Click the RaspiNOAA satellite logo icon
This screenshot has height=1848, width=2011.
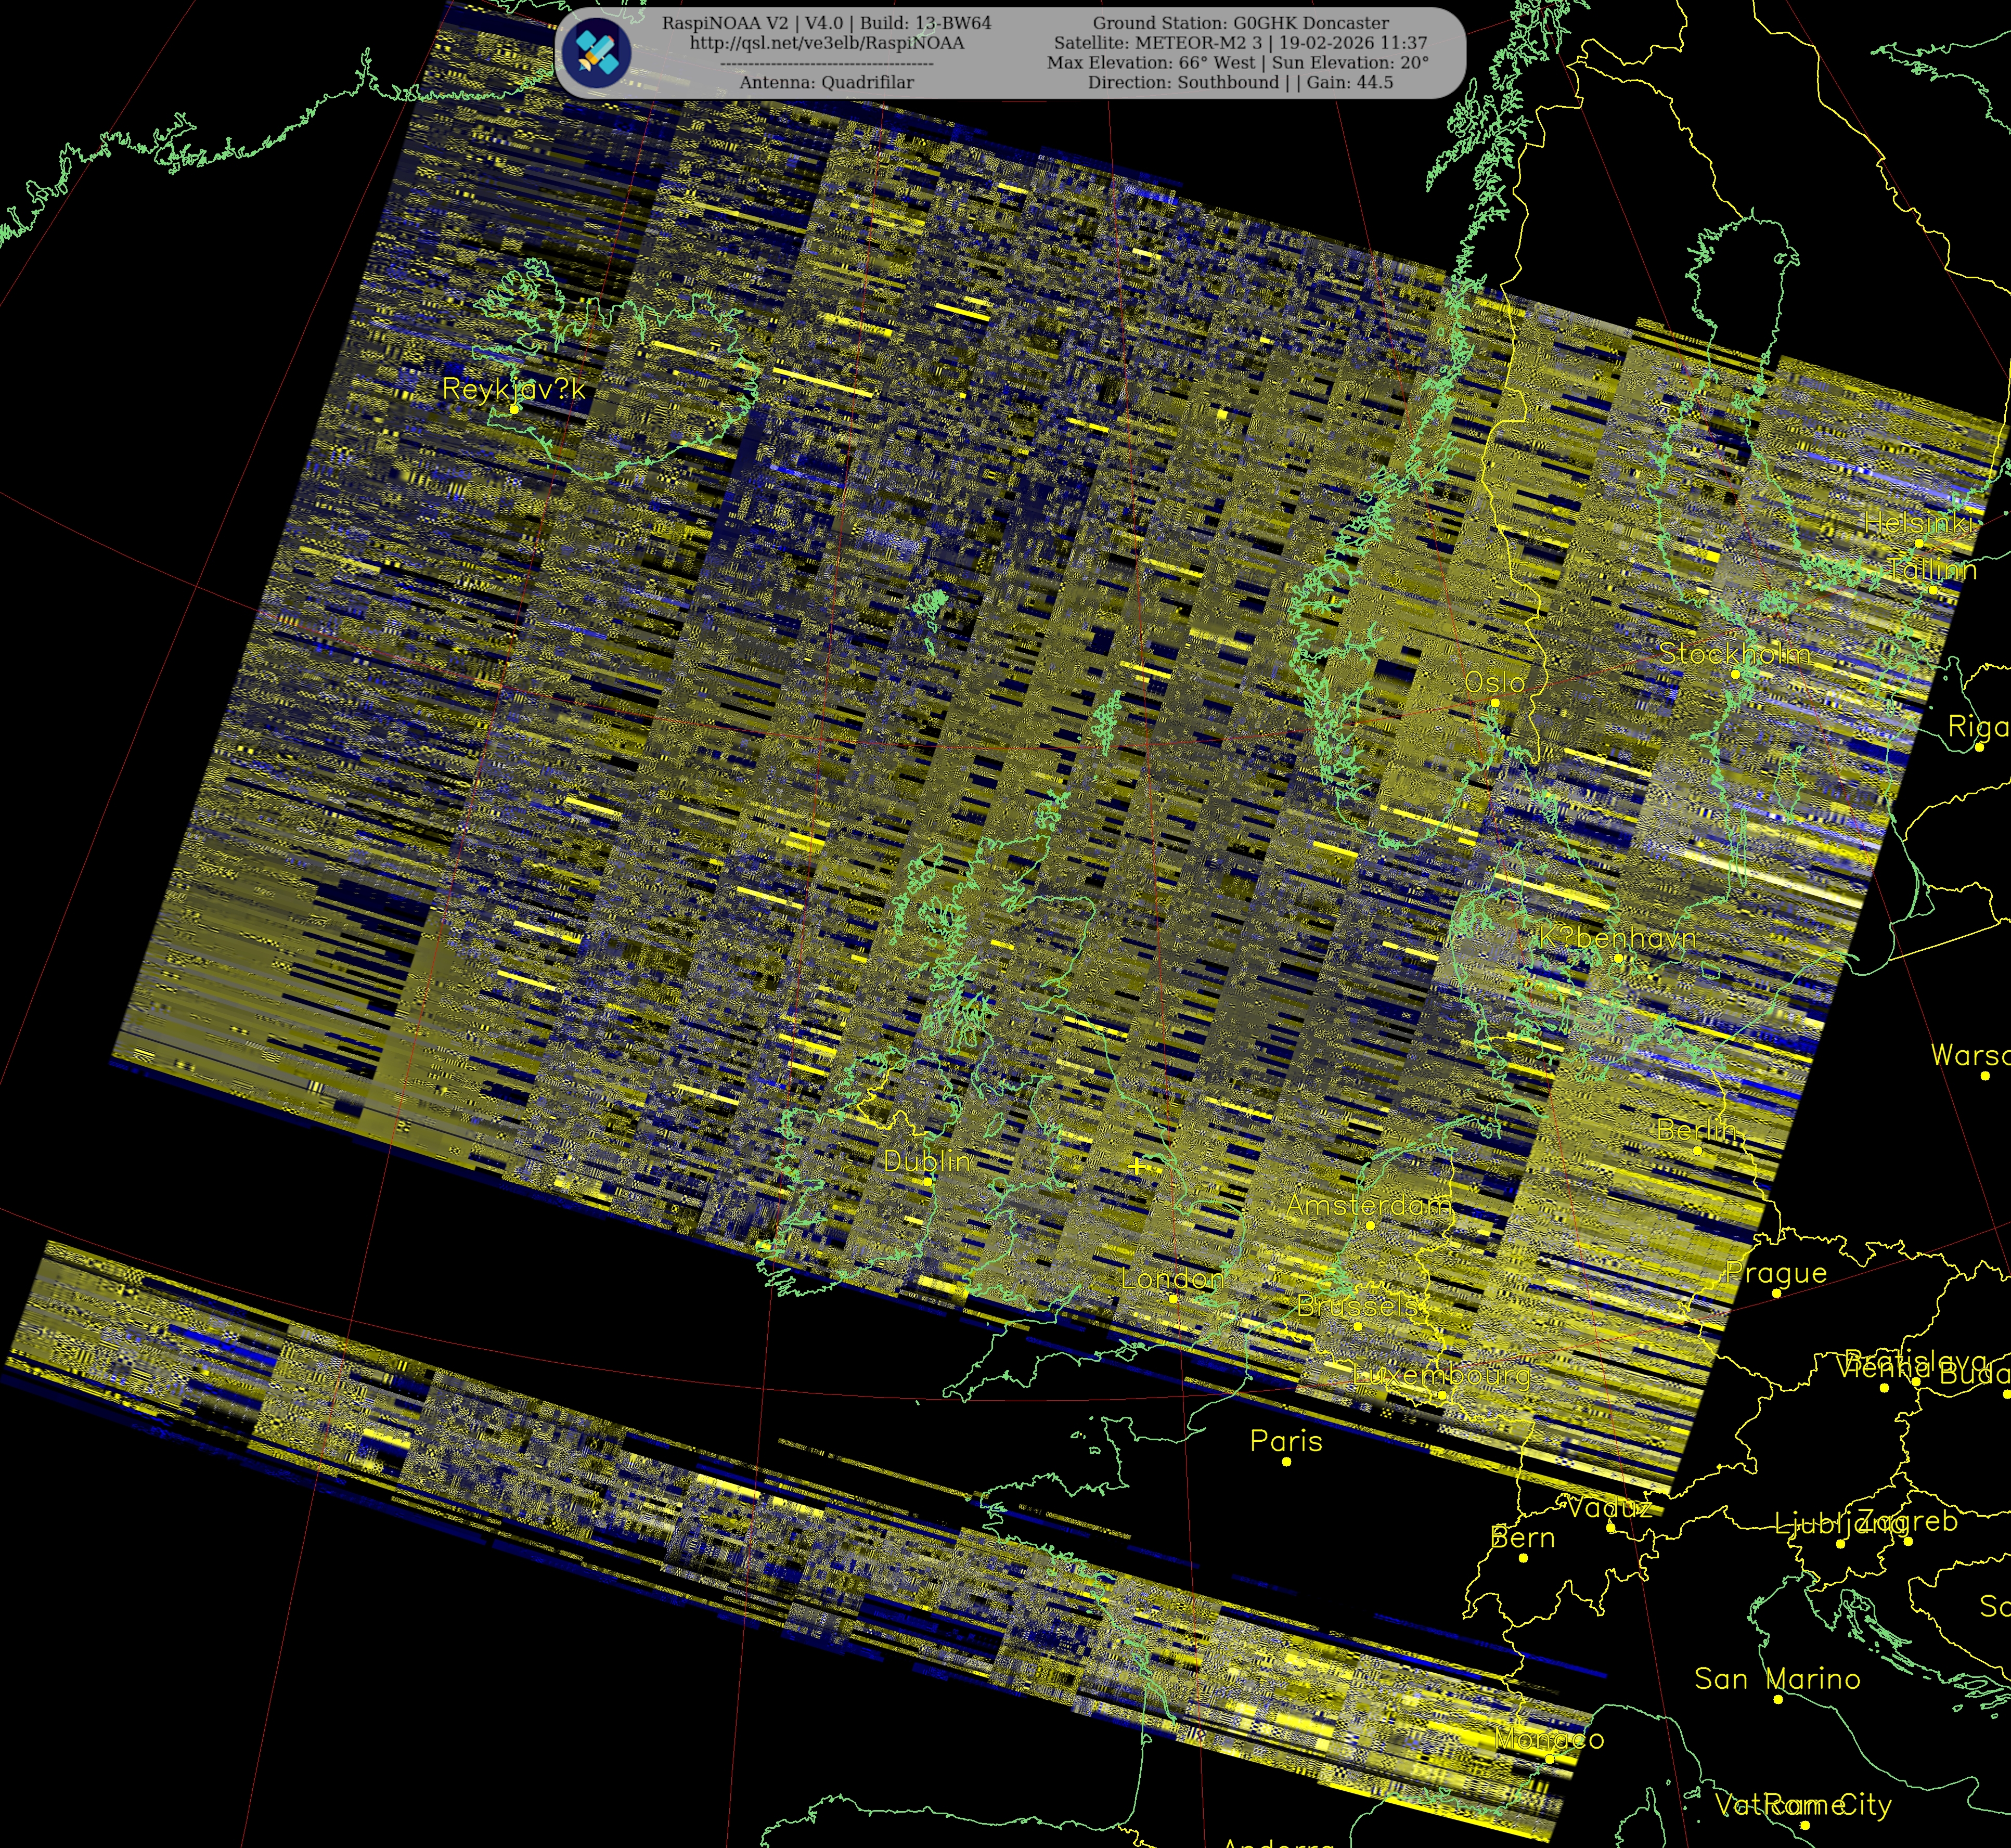(x=596, y=52)
